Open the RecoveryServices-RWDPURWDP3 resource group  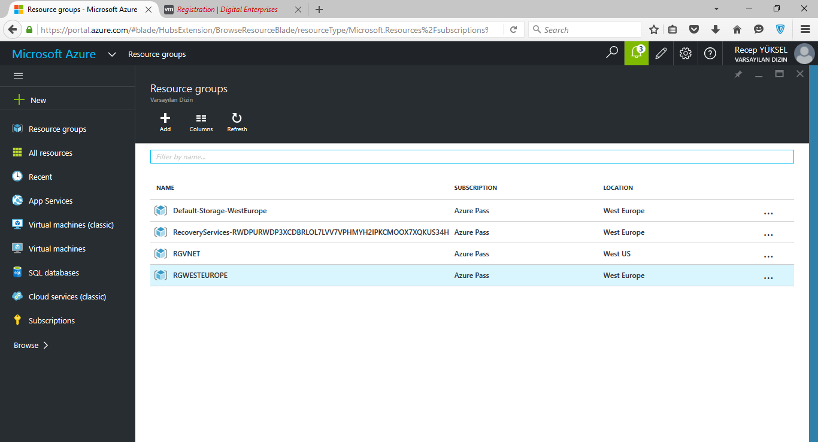tap(311, 232)
